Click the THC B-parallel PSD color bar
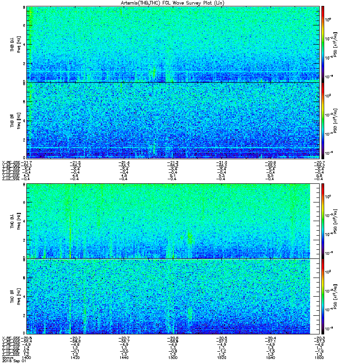Viewport: 341px width, 364px height. (x=323, y=297)
